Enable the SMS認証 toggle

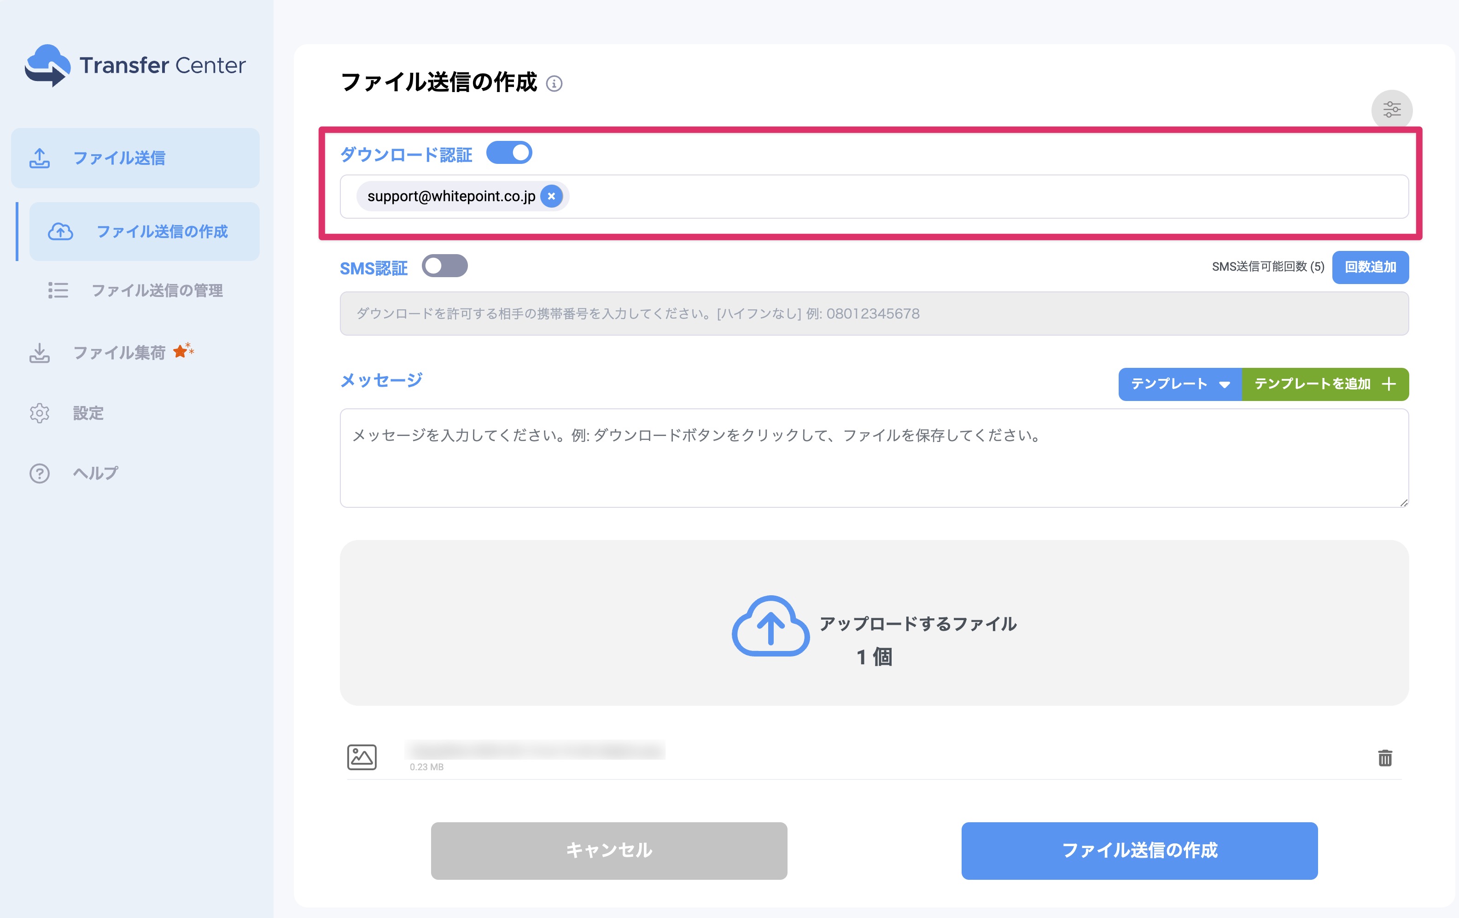(x=445, y=266)
